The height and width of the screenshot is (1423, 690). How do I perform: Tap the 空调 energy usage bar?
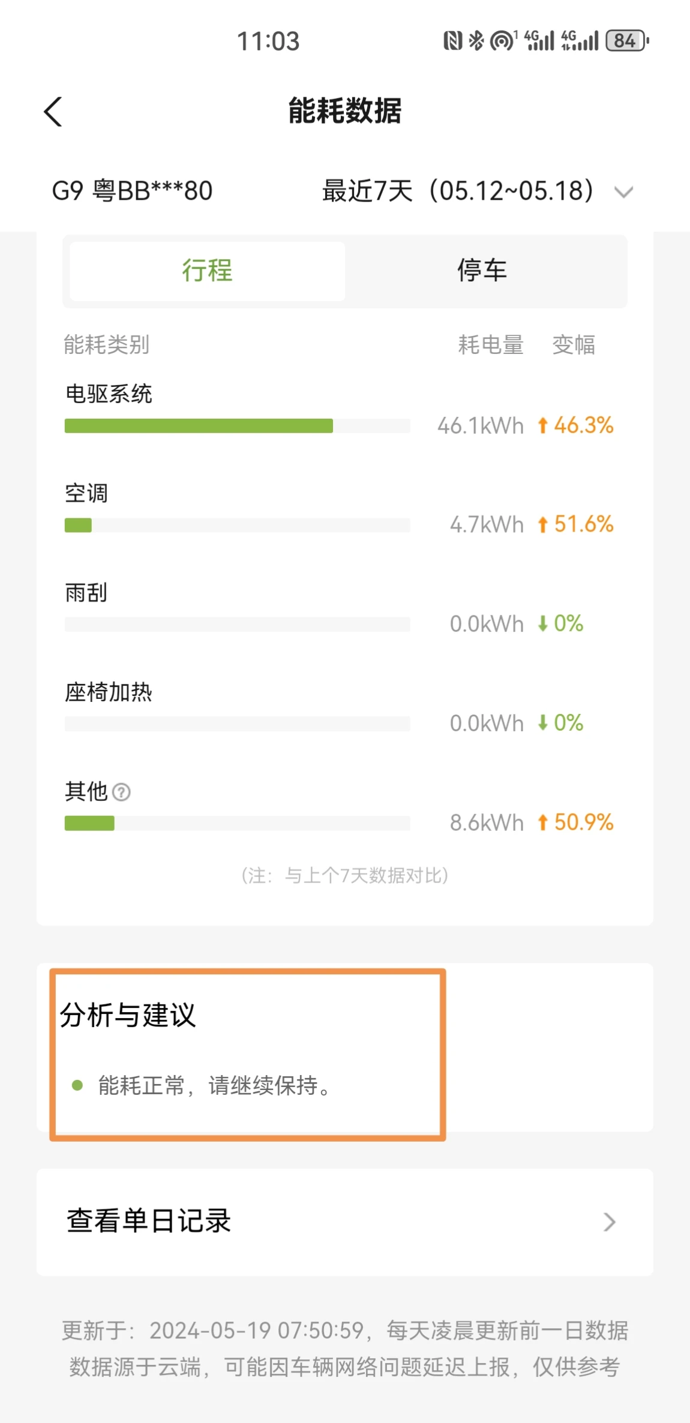coord(237,526)
